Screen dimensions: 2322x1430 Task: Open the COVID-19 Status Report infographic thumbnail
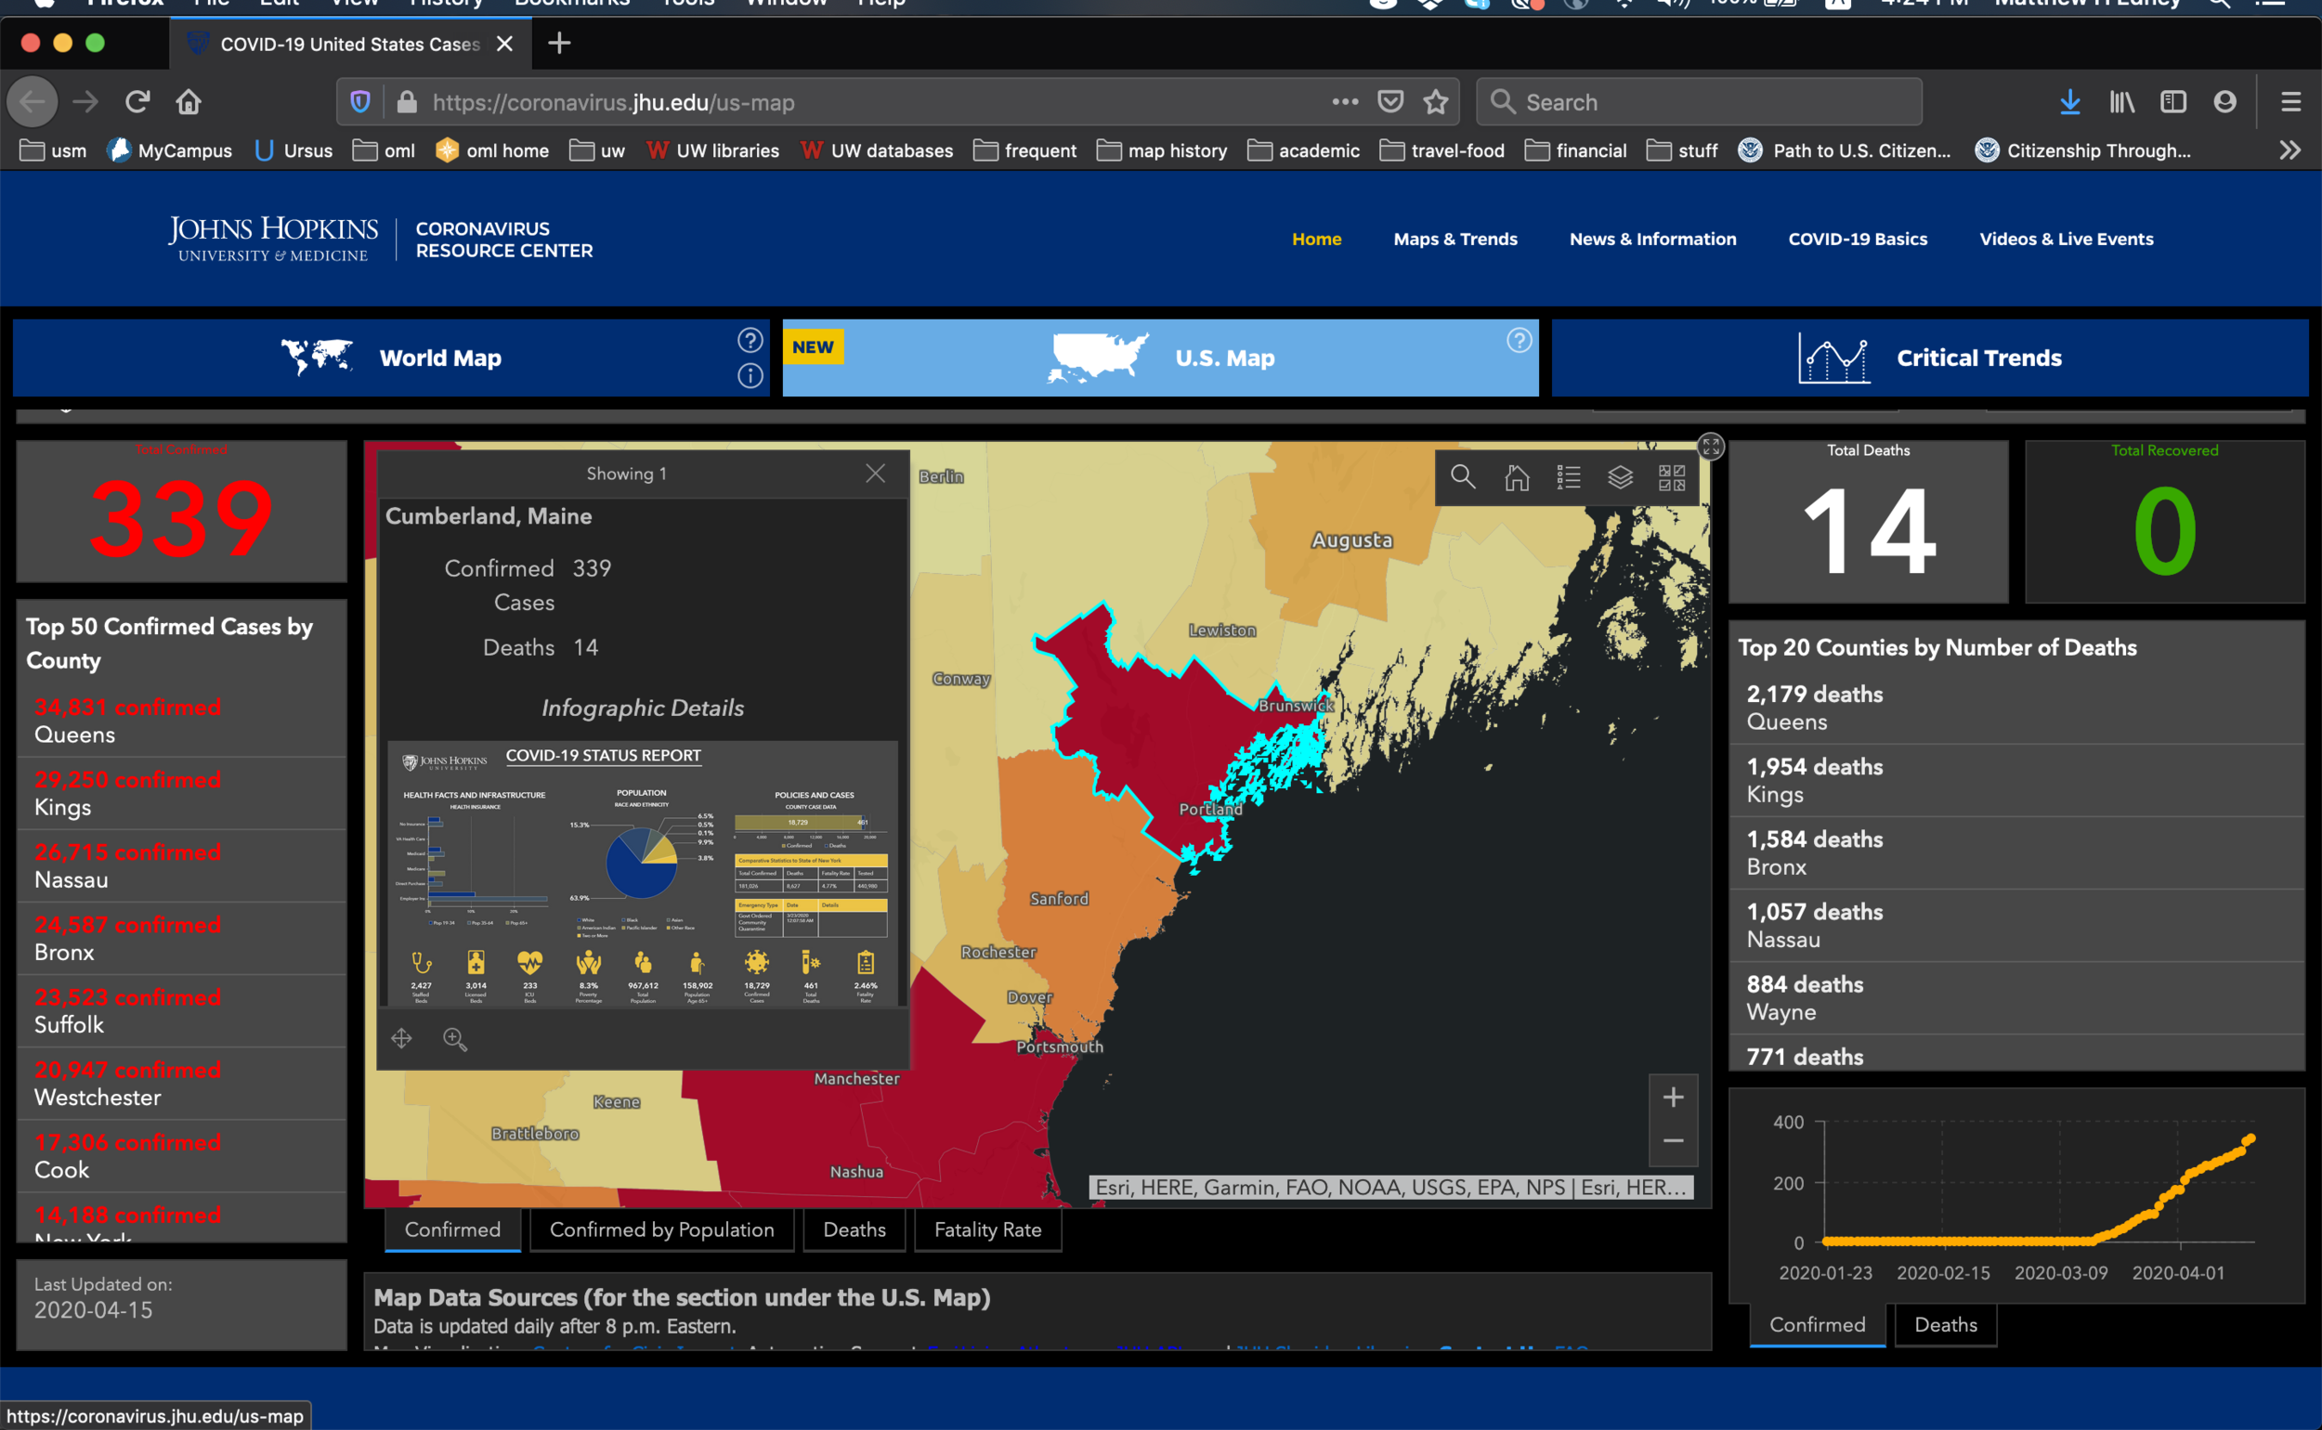[643, 875]
